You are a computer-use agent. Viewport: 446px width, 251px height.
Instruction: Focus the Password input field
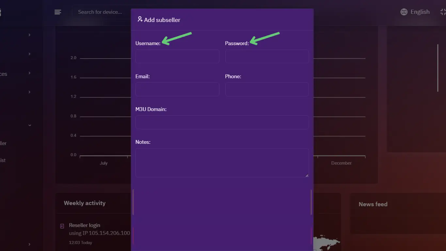point(267,57)
